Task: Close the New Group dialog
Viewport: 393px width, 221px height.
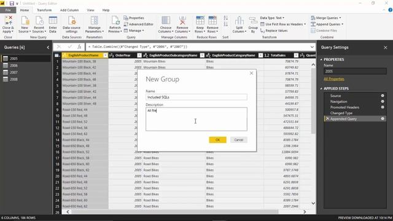Action: [251, 73]
